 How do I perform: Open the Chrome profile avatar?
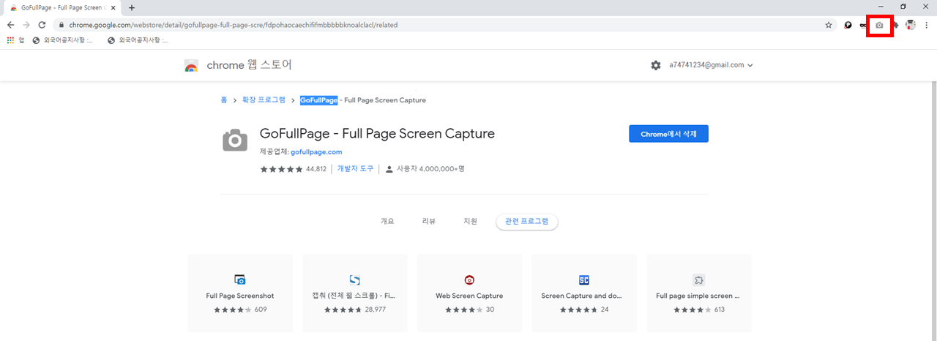click(911, 25)
